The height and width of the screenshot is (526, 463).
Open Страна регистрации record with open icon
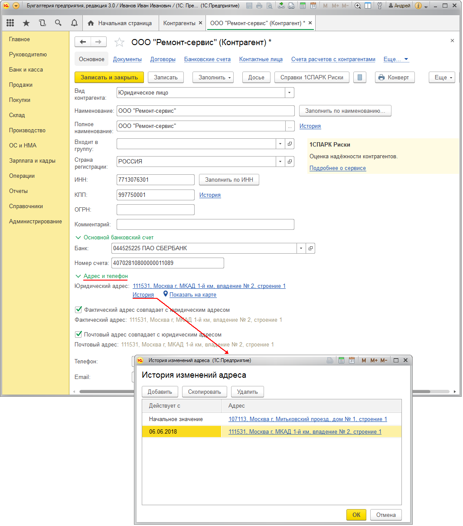(290, 161)
